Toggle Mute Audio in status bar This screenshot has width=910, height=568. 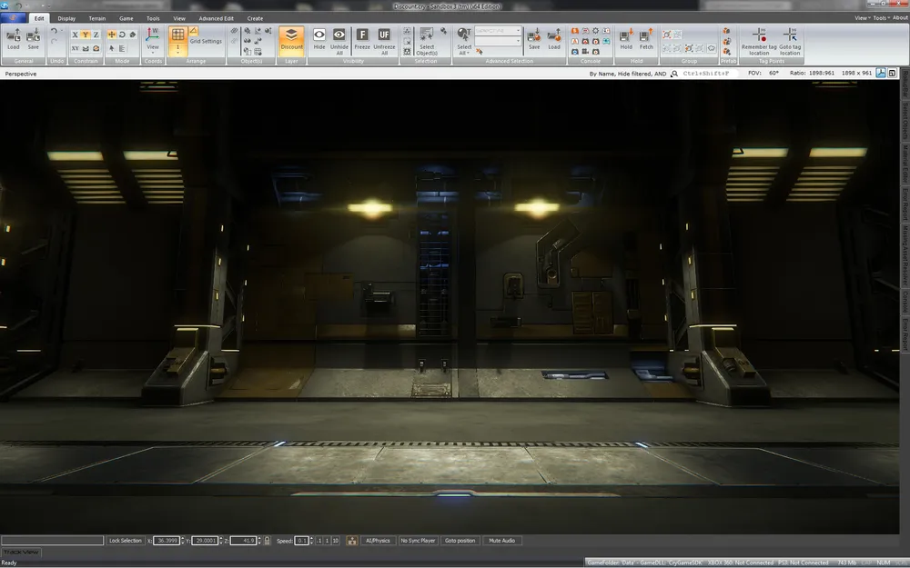tap(501, 541)
